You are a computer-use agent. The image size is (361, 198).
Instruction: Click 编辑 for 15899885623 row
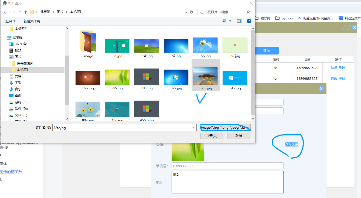[x=334, y=78]
